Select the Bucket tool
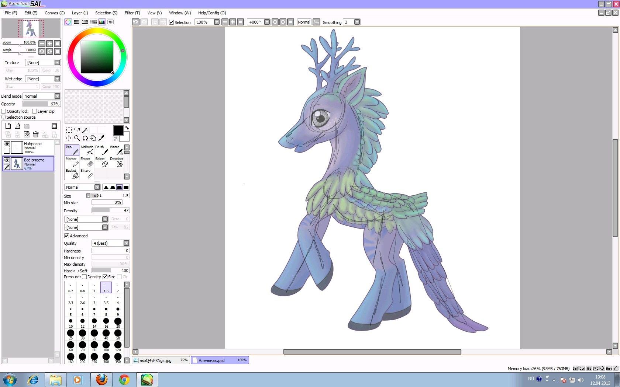Image resolution: width=620 pixels, height=387 pixels. (x=72, y=174)
